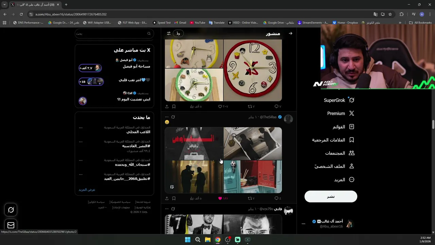Open Premium in the sidebar
435x245 pixels.
click(x=341, y=113)
